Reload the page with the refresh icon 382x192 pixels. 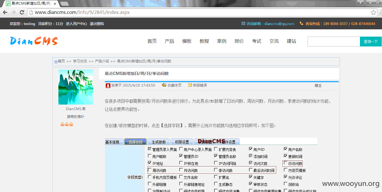pyautogui.click(x=22, y=12)
